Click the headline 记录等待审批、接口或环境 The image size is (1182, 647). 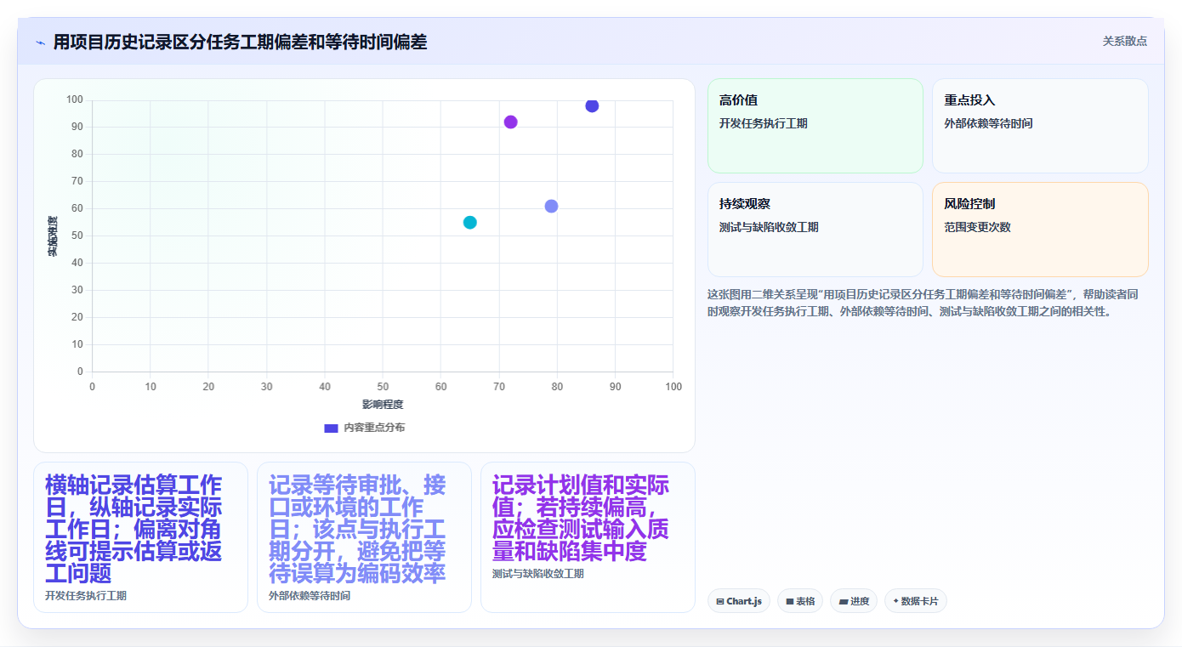tap(357, 529)
